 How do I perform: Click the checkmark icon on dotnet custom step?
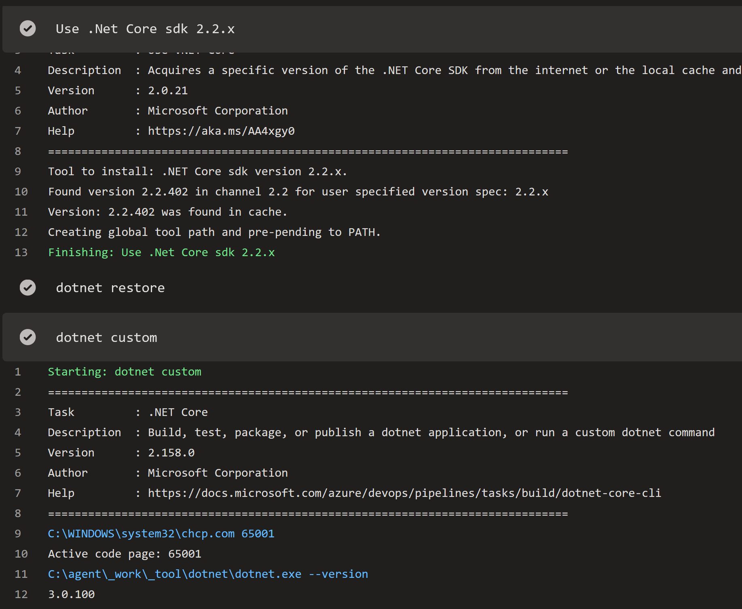click(27, 337)
